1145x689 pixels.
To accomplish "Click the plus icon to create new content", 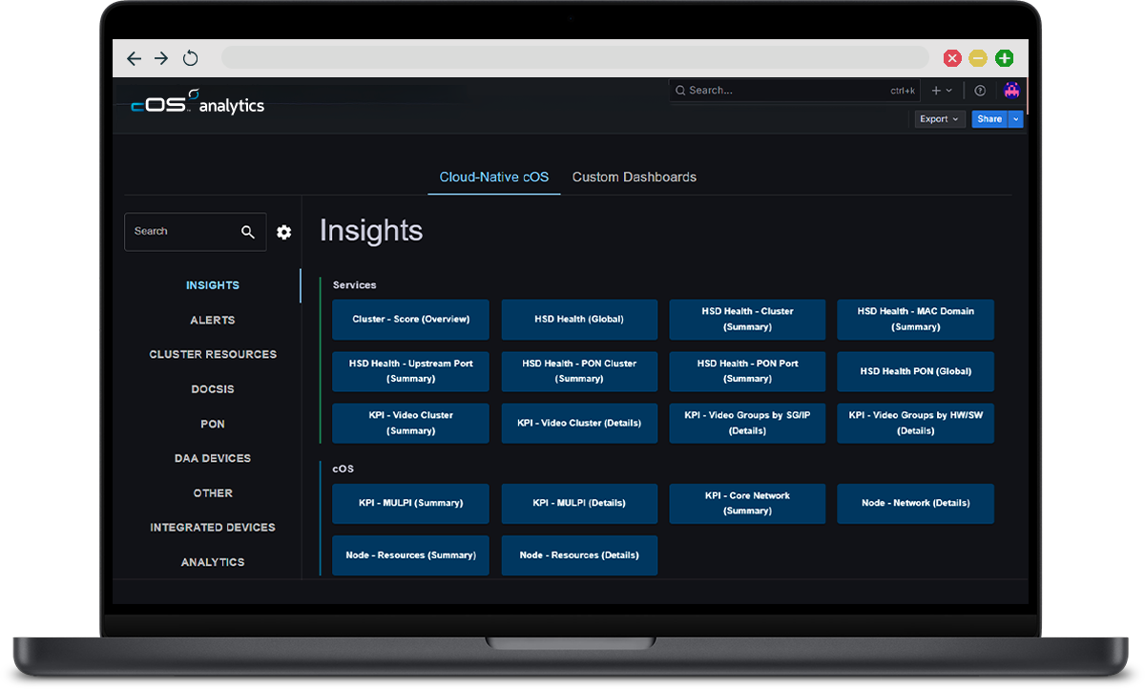I will 933,90.
